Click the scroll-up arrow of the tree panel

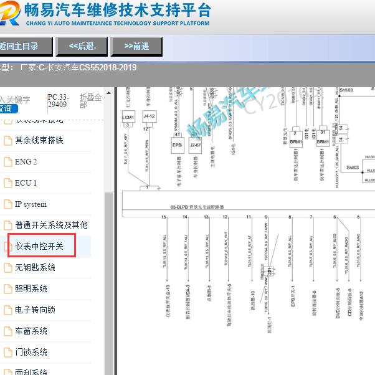tap(108, 93)
